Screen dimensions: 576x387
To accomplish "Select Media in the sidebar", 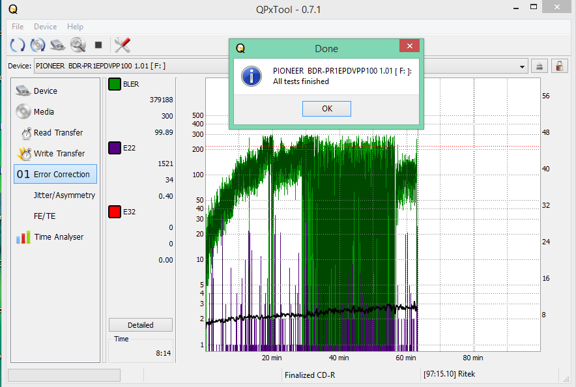I will tap(55, 111).
